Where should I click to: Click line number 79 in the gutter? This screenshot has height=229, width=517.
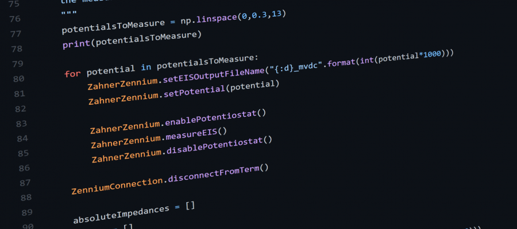coord(17,64)
